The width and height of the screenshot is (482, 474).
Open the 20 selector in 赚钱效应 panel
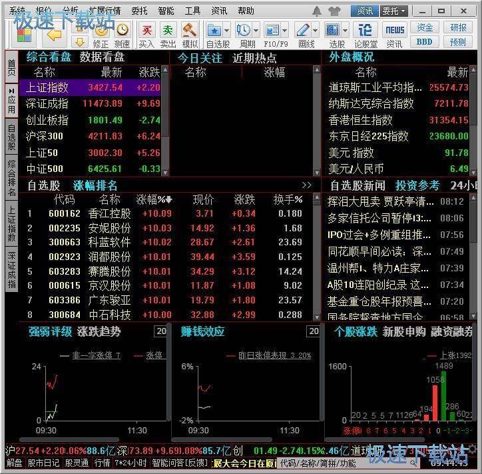click(x=314, y=331)
